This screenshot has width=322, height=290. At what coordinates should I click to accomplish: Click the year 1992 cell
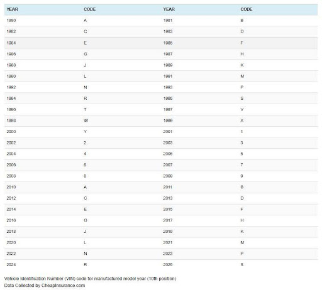[x=11, y=87]
